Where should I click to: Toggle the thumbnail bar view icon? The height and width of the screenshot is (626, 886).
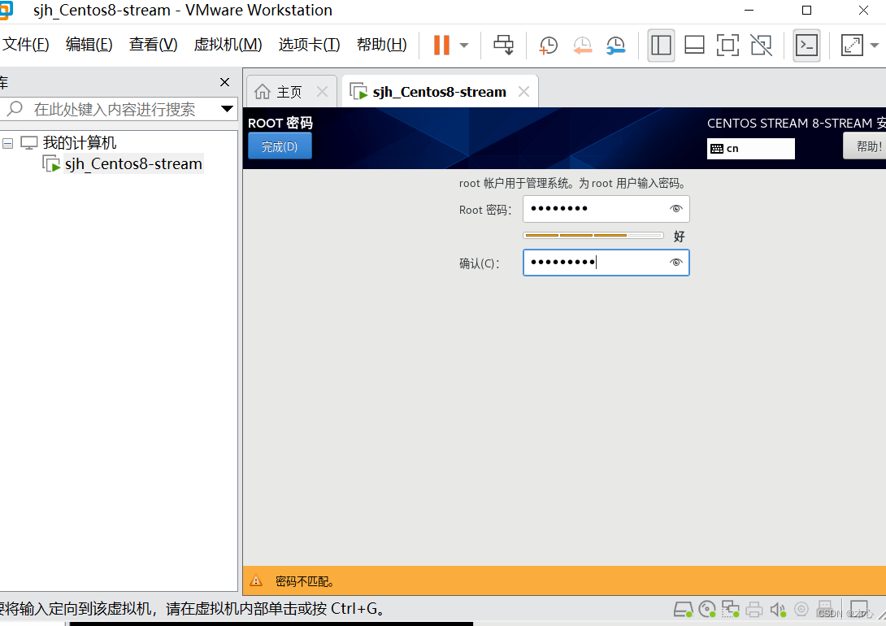pyautogui.click(x=694, y=46)
